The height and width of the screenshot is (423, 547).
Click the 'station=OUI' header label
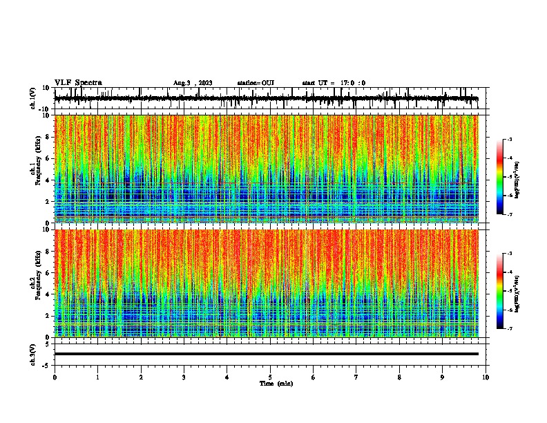pos(256,83)
